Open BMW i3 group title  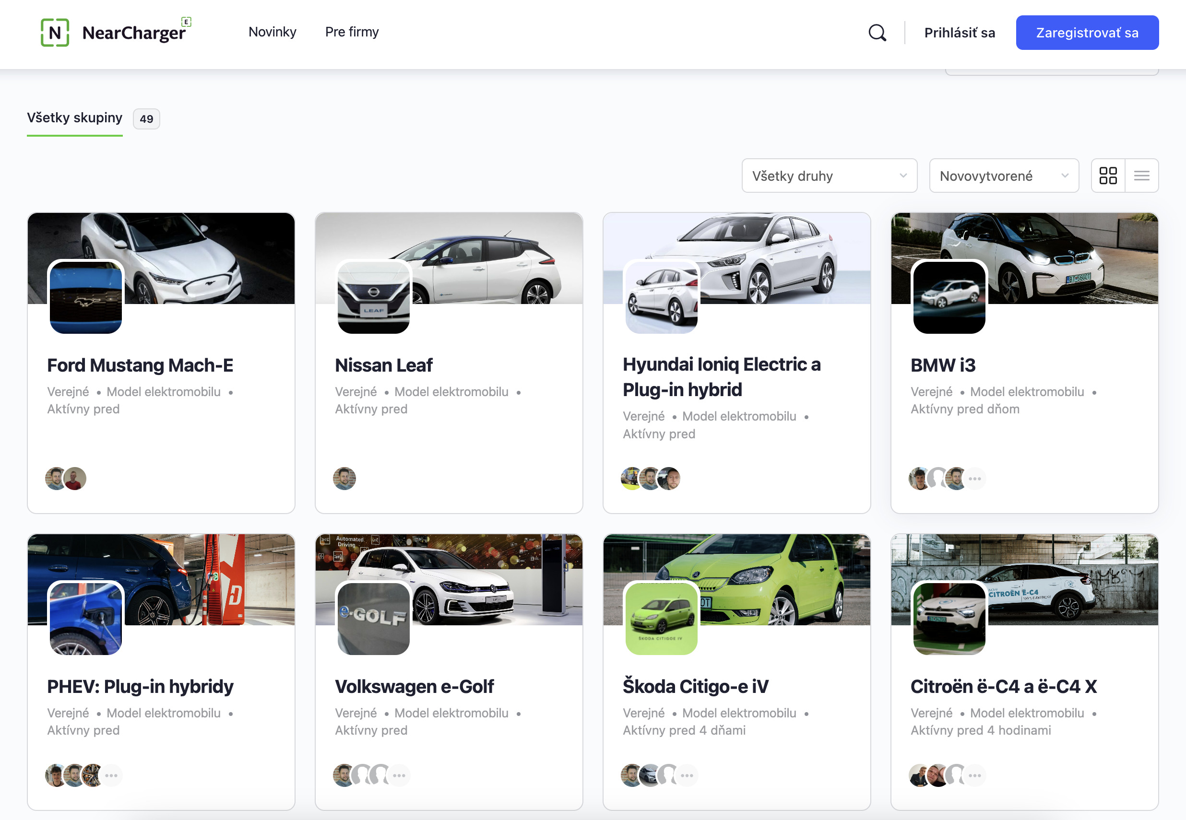(x=943, y=365)
